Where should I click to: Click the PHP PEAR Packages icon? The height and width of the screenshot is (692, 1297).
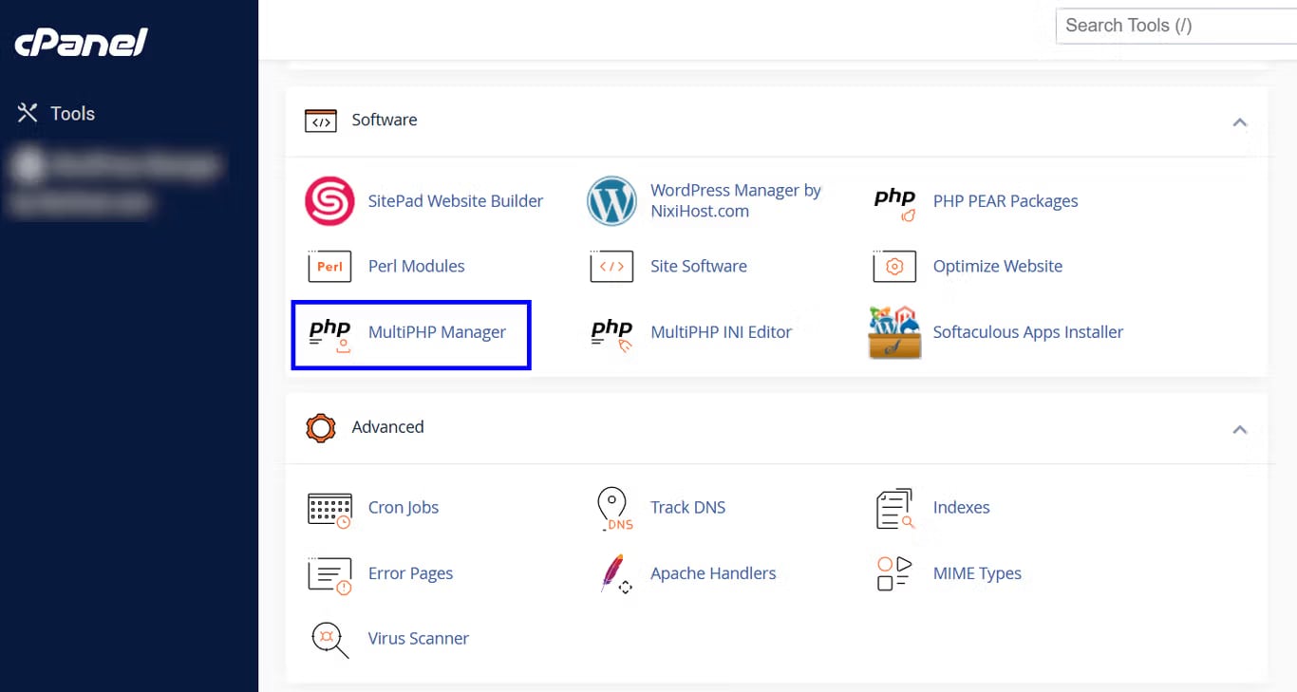click(893, 200)
